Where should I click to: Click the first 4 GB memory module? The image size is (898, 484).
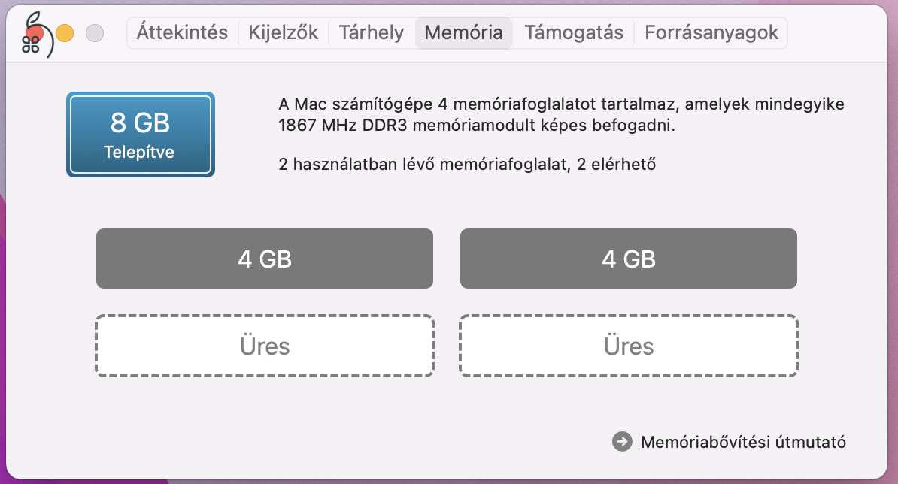pos(264,258)
